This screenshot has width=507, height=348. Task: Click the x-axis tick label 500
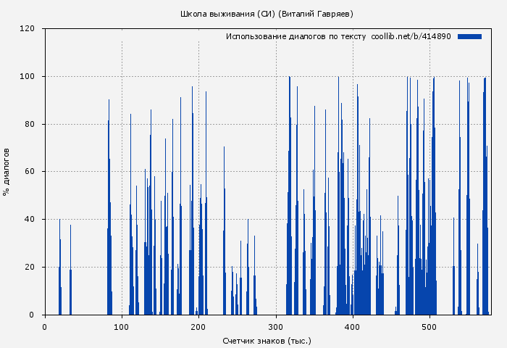click(x=430, y=326)
